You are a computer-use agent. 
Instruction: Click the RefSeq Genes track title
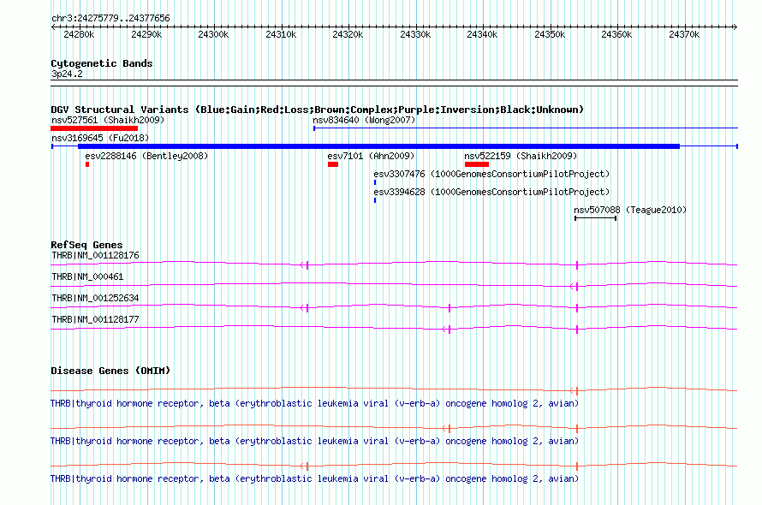tap(86, 245)
